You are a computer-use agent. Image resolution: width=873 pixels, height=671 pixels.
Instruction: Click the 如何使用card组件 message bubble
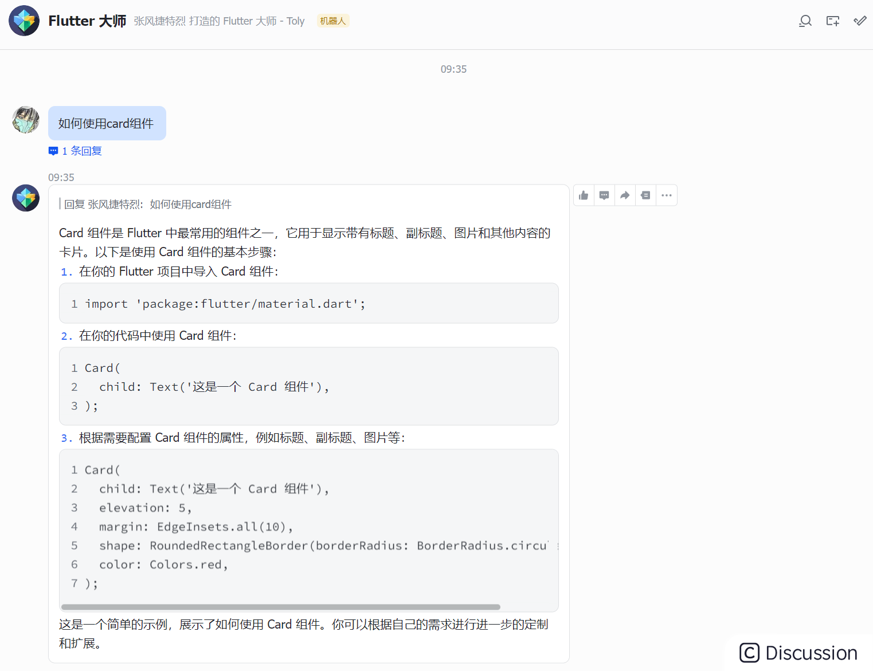107,123
